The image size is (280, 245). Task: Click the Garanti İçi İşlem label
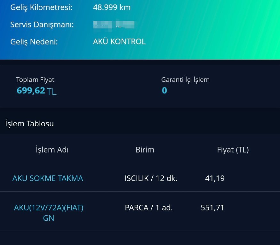[185, 80]
